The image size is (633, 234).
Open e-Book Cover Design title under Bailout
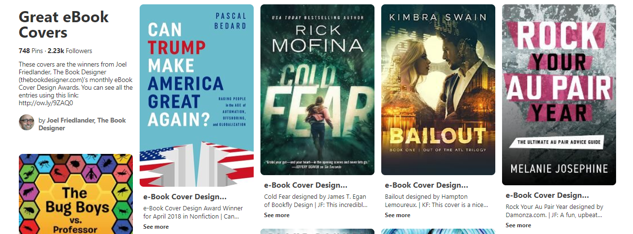click(x=427, y=185)
